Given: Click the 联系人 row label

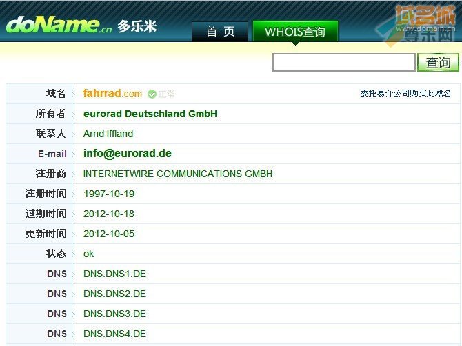Looking at the screenshot, I should click(x=51, y=134).
